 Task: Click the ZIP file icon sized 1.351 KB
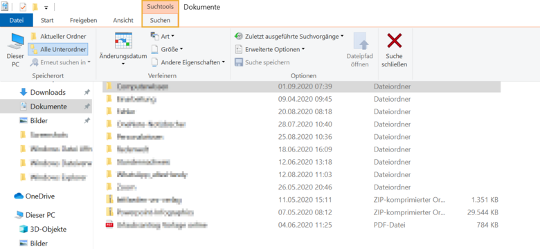pyautogui.click(x=109, y=199)
